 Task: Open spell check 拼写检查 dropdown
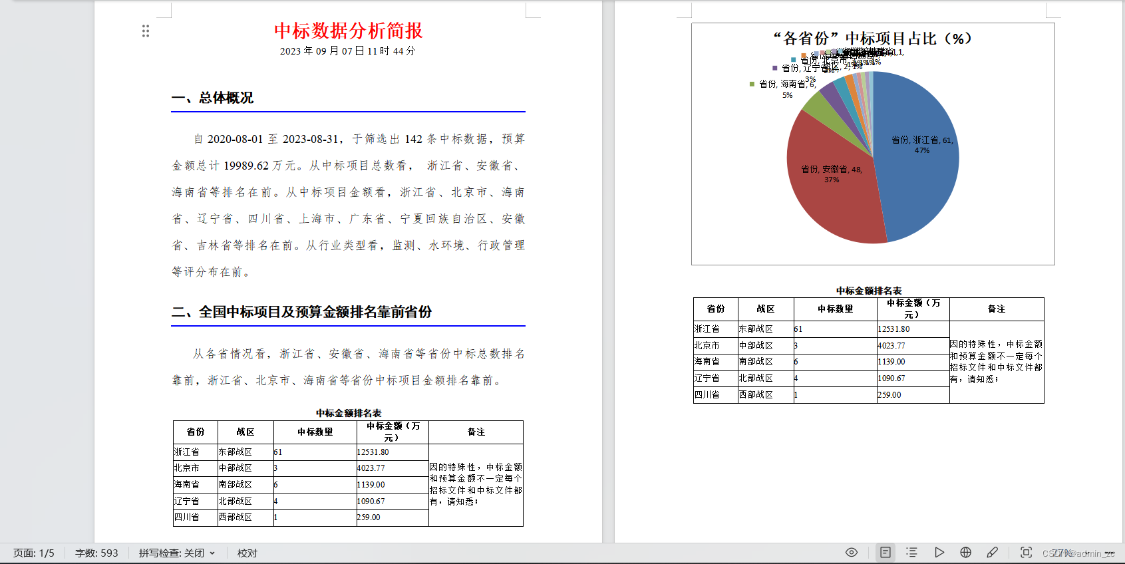(177, 553)
